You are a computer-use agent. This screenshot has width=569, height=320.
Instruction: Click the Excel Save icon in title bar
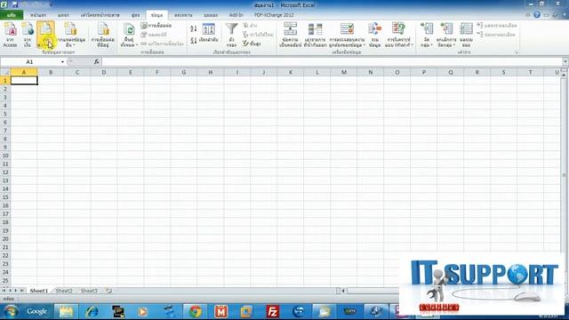(x=15, y=4)
